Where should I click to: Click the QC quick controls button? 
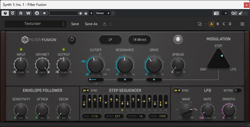234,13
